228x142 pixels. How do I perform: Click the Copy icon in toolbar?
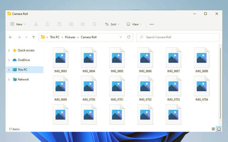click(x=48, y=24)
